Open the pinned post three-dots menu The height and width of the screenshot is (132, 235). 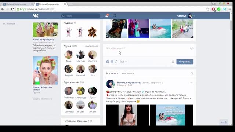click(x=191, y=82)
